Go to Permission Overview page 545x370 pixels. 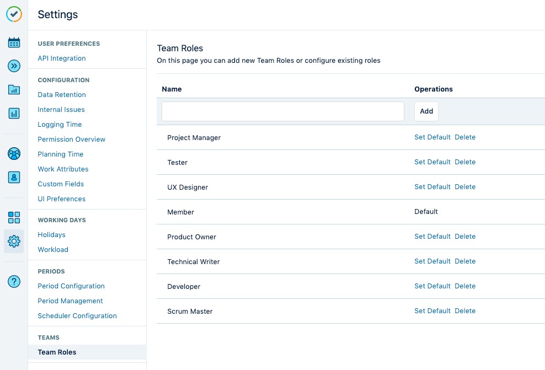pyautogui.click(x=72, y=140)
